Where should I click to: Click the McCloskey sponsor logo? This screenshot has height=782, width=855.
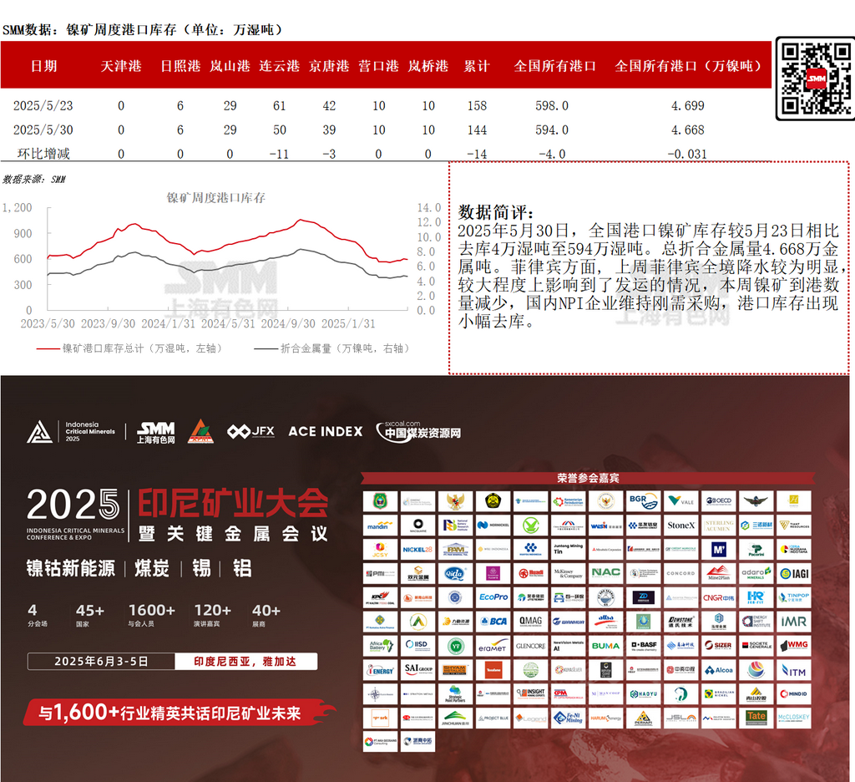(794, 719)
